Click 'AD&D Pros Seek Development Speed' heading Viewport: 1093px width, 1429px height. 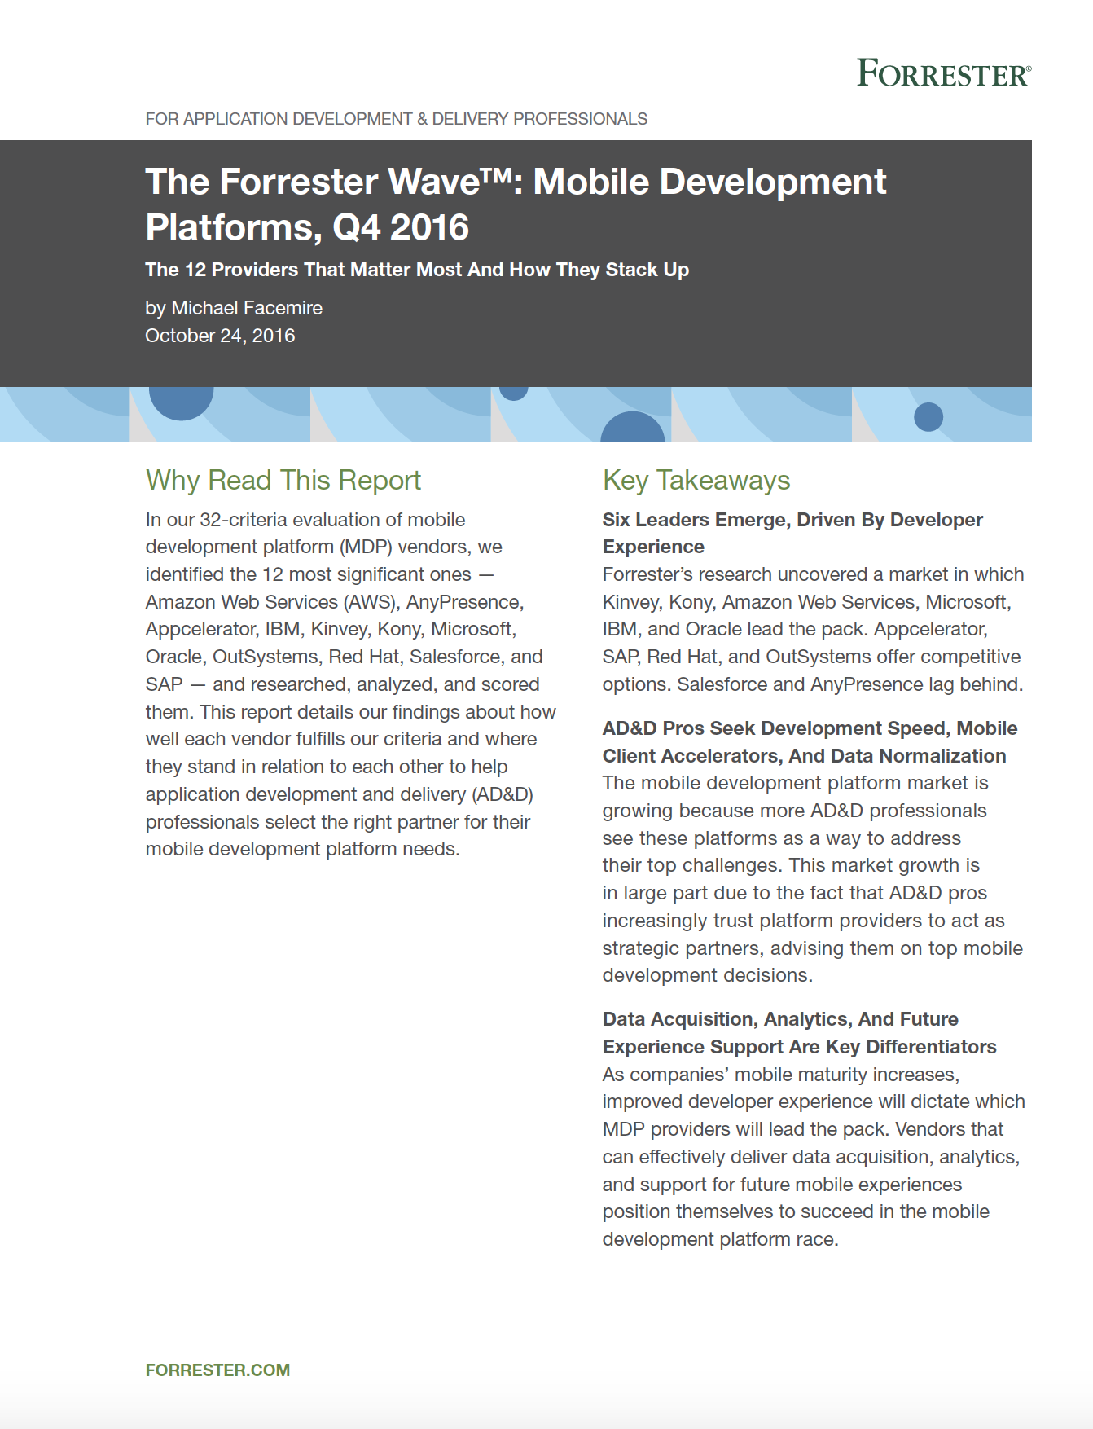click(810, 728)
